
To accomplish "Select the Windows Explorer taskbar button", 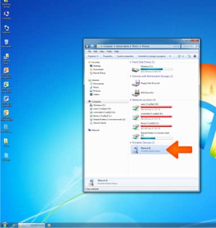I will [x=31, y=225].
